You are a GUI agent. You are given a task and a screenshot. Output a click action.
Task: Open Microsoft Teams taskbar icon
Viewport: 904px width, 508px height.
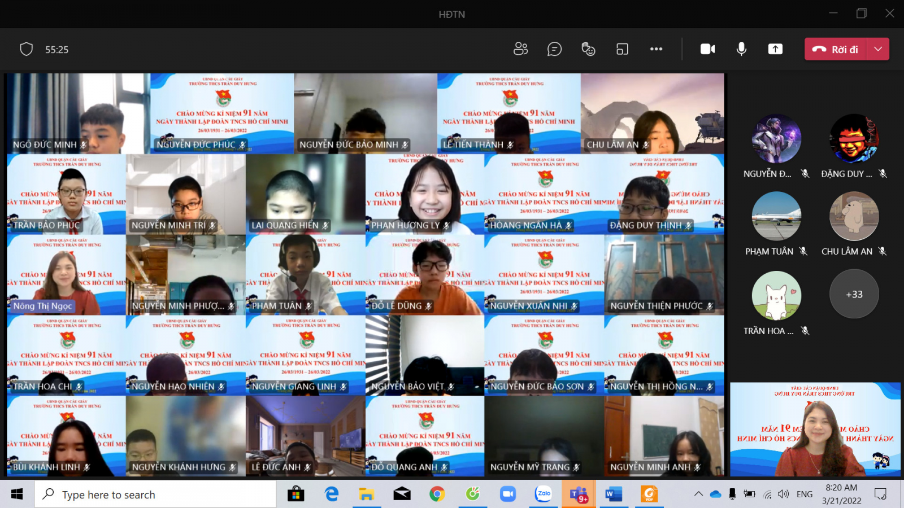coord(579,494)
